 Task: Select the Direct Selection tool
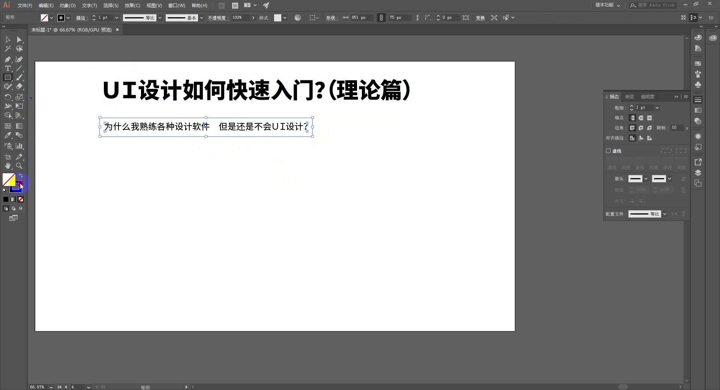tap(19, 40)
